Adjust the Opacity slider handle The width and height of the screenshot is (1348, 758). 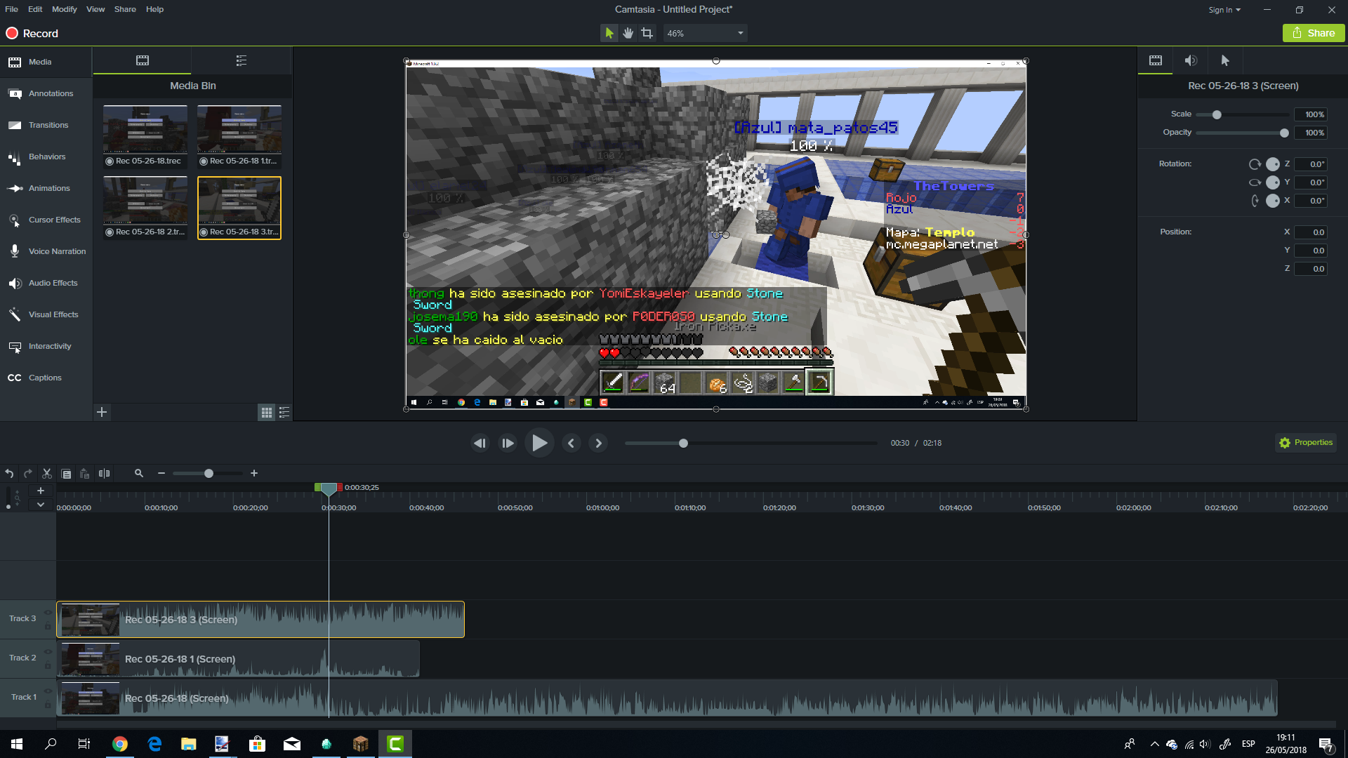[x=1284, y=133]
